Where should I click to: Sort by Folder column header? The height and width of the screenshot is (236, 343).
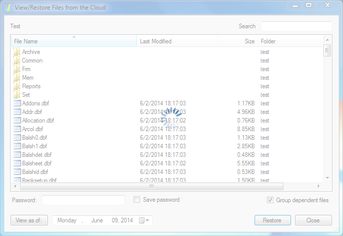tap(290, 41)
